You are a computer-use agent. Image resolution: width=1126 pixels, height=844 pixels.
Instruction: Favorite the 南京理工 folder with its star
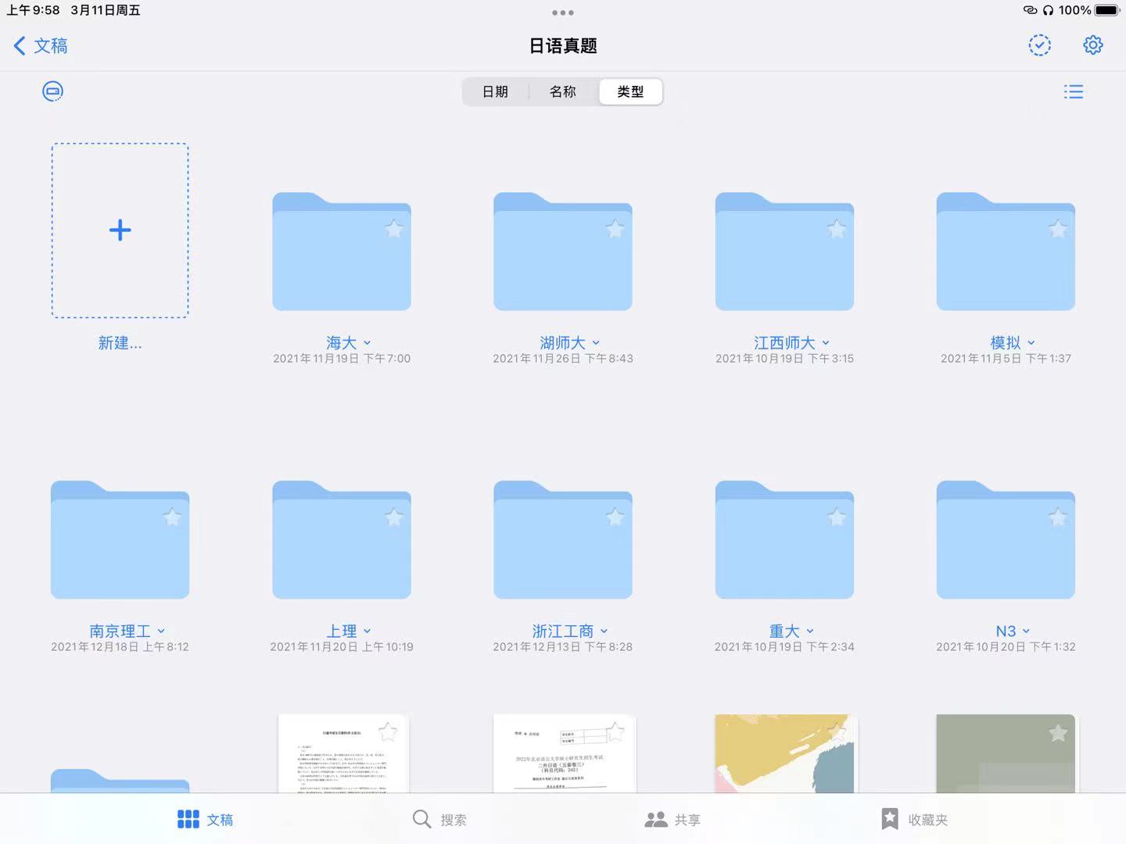pyautogui.click(x=172, y=517)
